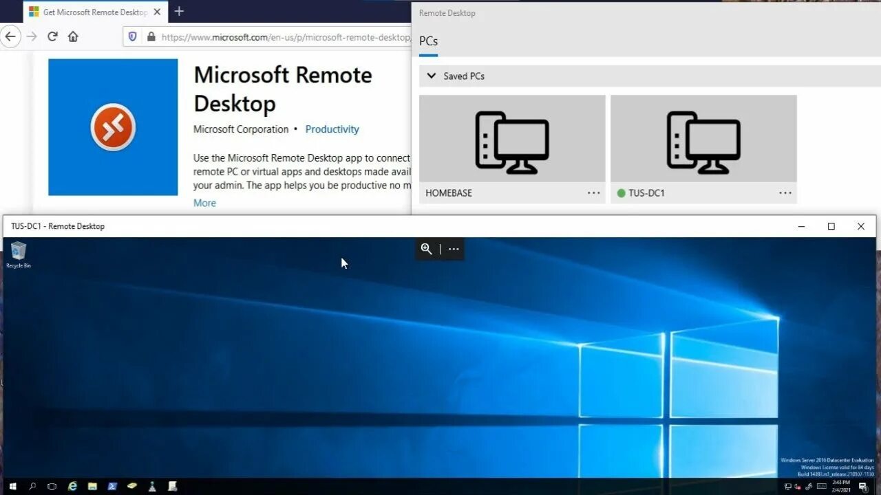Maximize the TUS-DC1 Remote Desktop window
This screenshot has width=881, height=495.
point(831,226)
